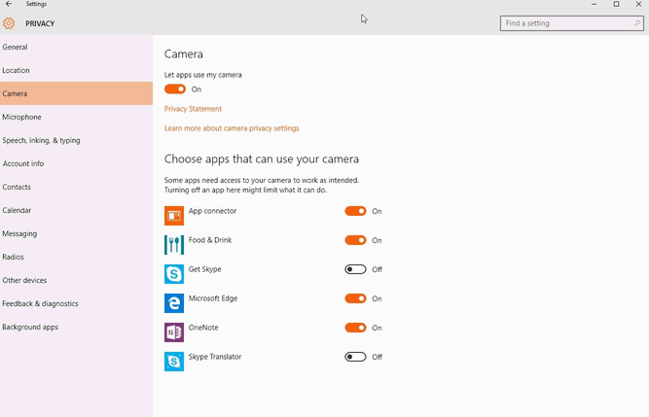
Task: Click the Get Skype app icon
Action: point(174,274)
